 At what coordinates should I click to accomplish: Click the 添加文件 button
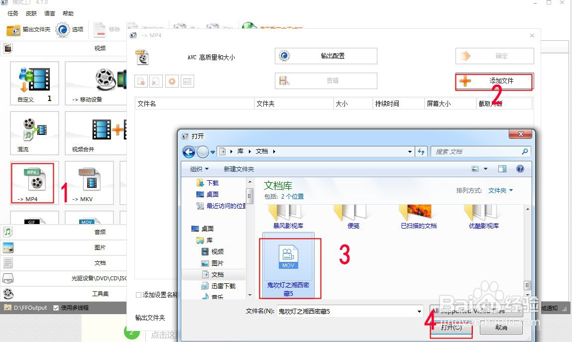pos(493,81)
